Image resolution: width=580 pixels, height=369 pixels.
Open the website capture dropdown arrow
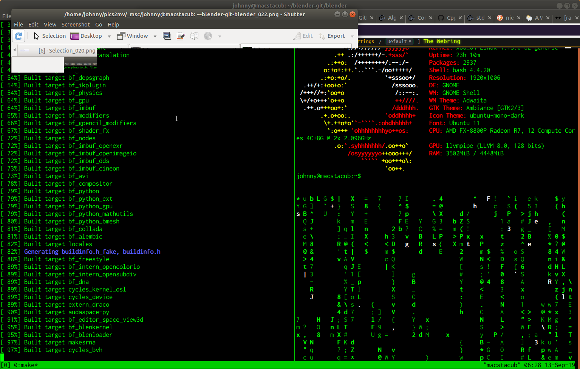pyautogui.click(x=220, y=36)
